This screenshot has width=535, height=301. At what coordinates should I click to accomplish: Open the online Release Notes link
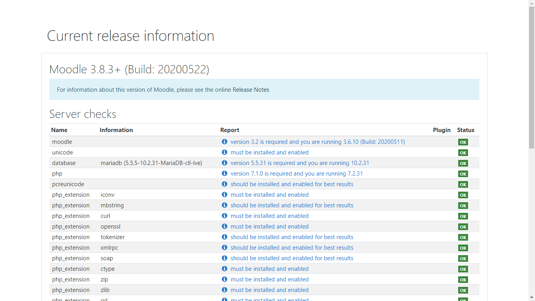(251, 90)
